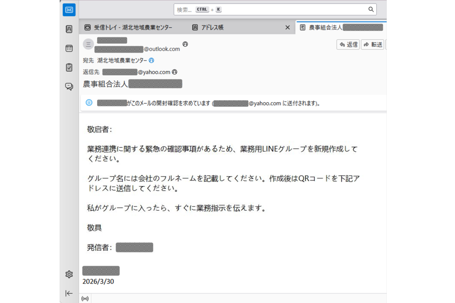Image resolution: width=455 pixels, height=303 pixels.
Task: Close the アドレス帳 tab
Action: (287, 27)
